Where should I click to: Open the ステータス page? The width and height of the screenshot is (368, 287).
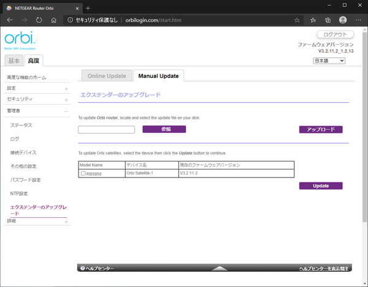coord(21,125)
